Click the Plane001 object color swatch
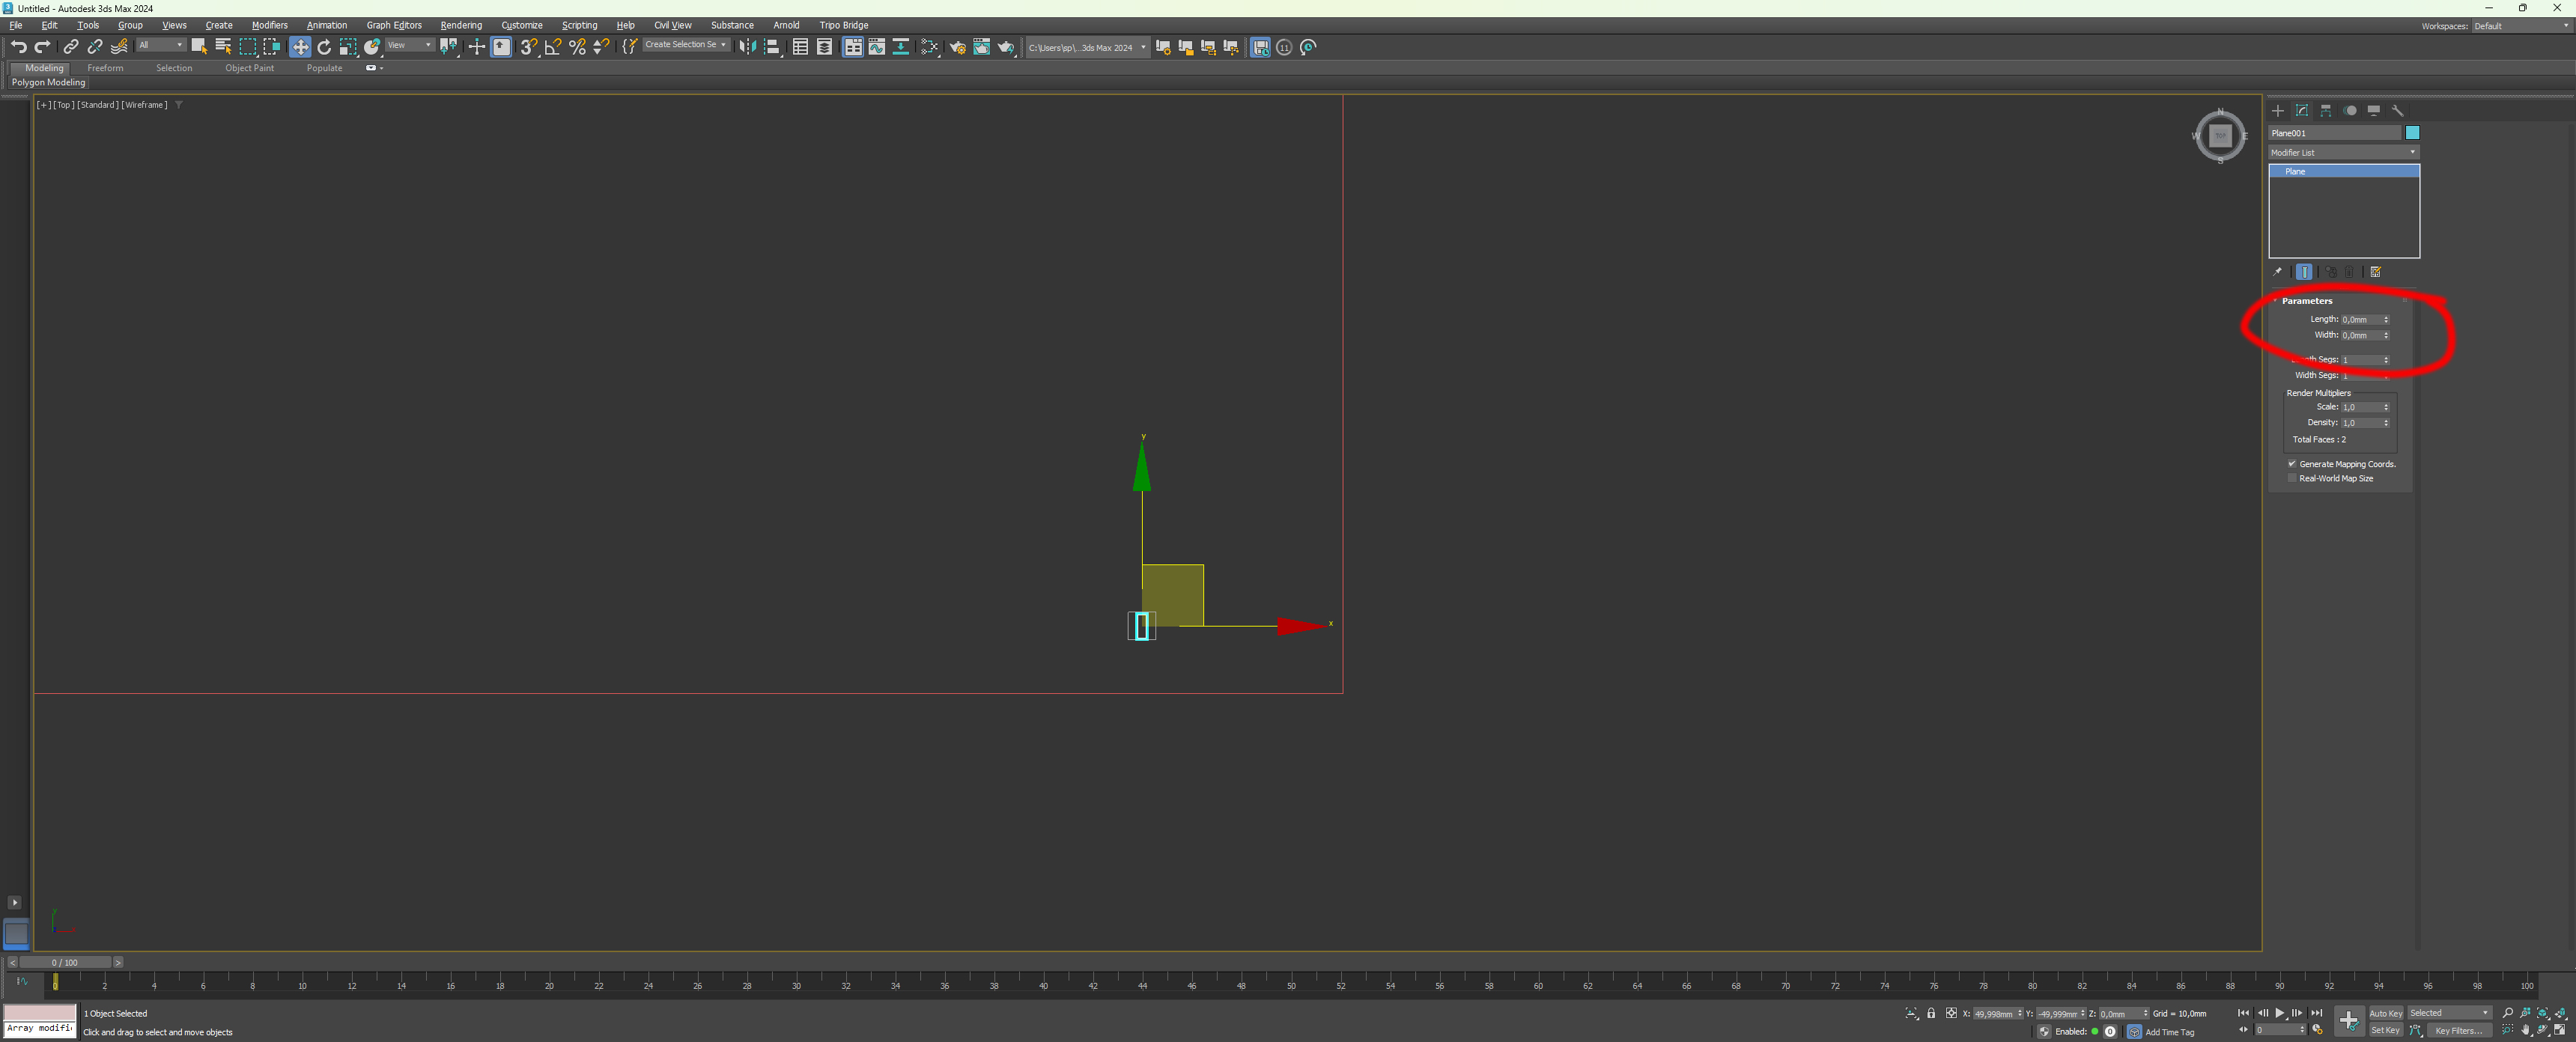Image resolution: width=2576 pixels, height=1042 pixels. coord(2412,133)
